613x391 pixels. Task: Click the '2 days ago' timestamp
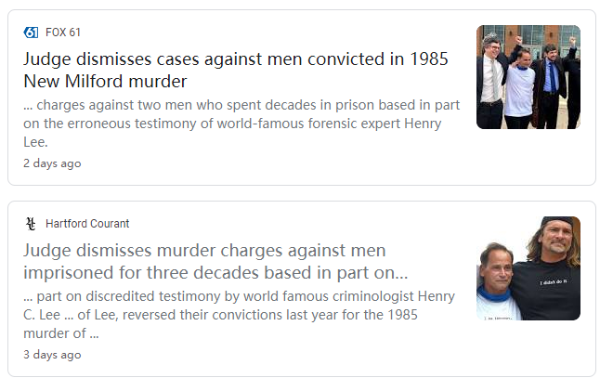click(52, 163)
